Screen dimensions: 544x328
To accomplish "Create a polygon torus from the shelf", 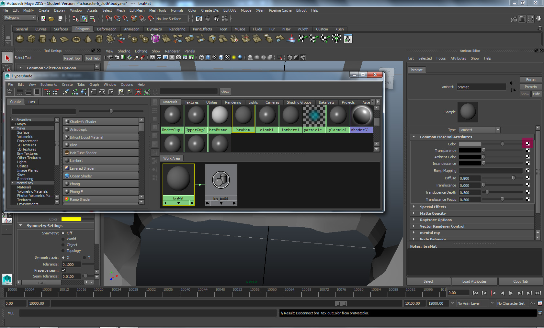I will [x=76, y=39].
